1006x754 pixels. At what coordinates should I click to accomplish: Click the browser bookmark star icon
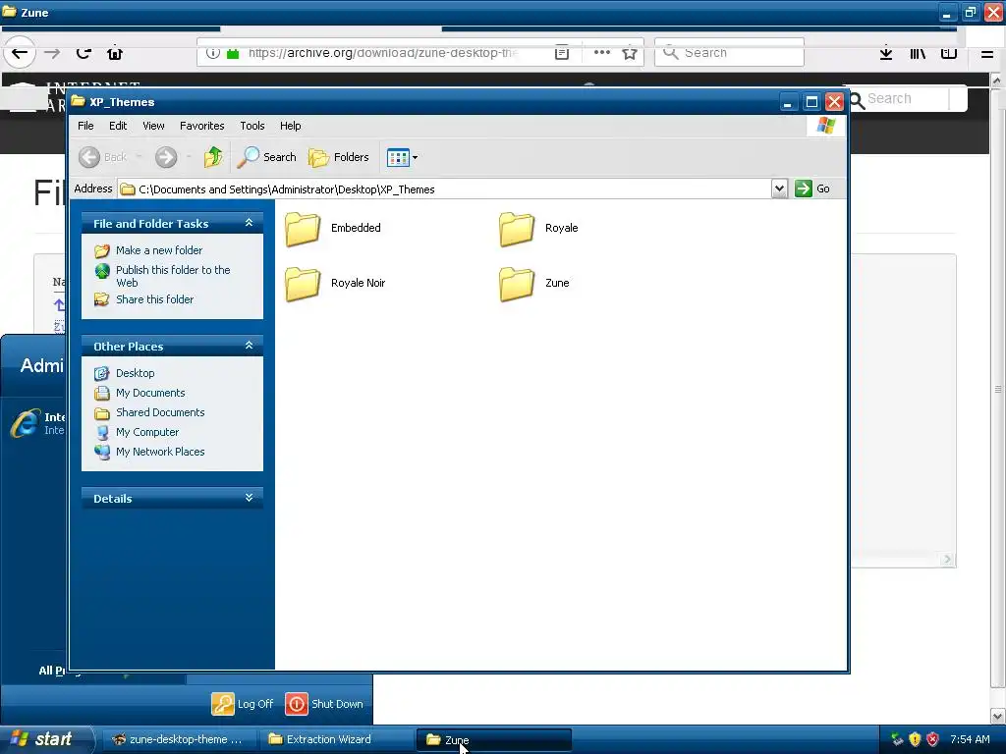[x=630, y=53]
